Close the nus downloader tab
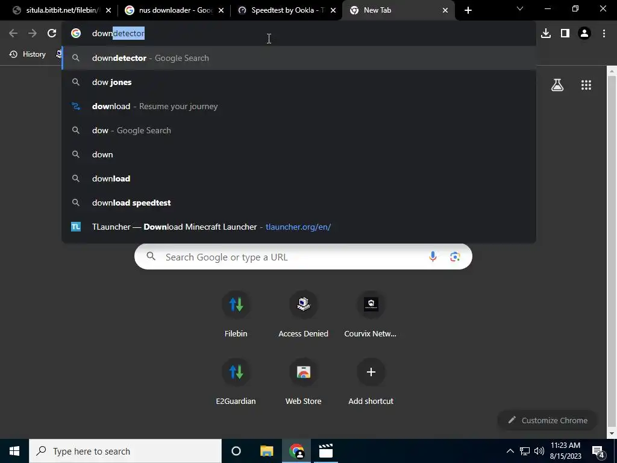Screen dimensions: 617x463 (x=221, y=10)
